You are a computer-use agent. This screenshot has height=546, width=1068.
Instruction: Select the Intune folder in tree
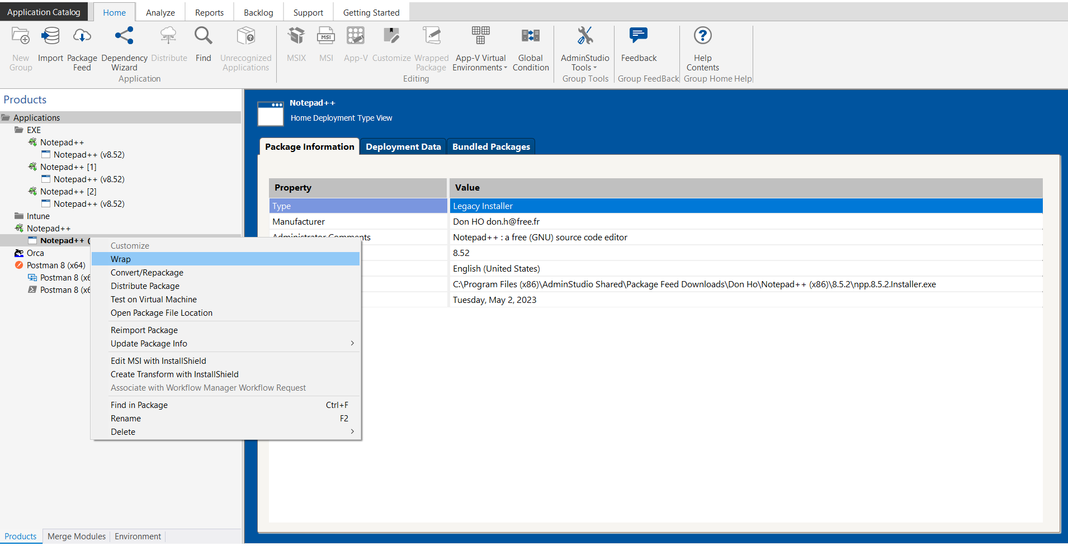tap(38, 216)
